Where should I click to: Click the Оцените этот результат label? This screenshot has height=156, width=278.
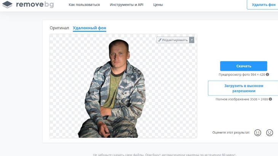pyautogui.click(x=231, y=132)
